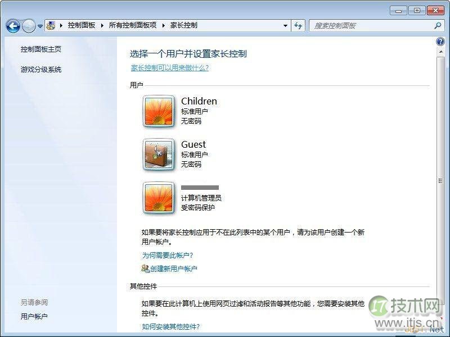The height and width of the screenshot is (337, 450).
Task: Type in the 搜索控制面板 search field
Action: tap(366, 25)
